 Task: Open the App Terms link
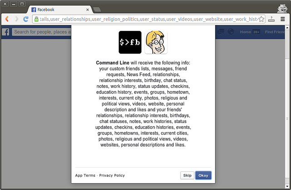tap(85, 175)
